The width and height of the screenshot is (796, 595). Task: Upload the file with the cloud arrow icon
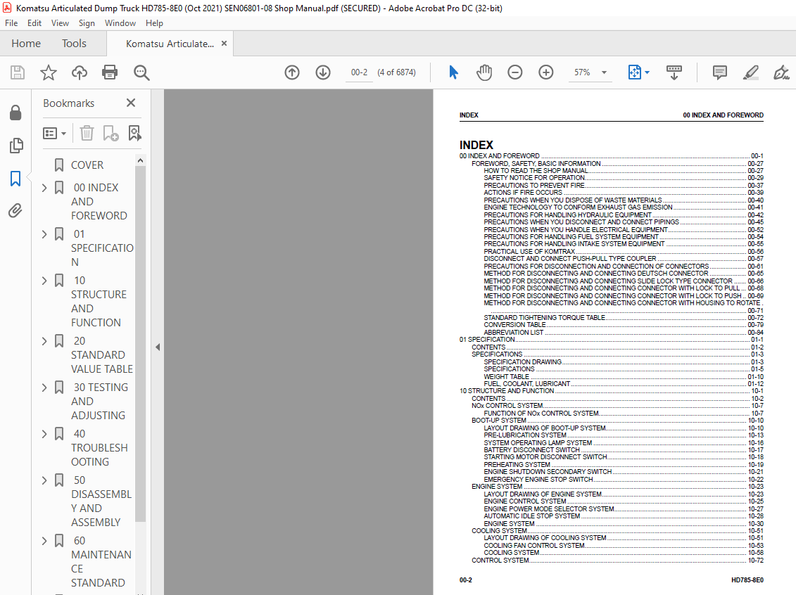pyautogui.click(x=80, y=72)
